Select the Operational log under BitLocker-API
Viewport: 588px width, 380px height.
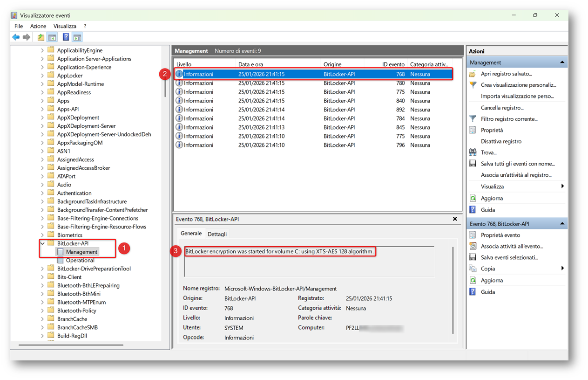[x=80, y=260]
